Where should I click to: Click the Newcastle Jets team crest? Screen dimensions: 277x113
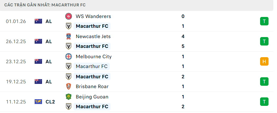tap(69, 37)
